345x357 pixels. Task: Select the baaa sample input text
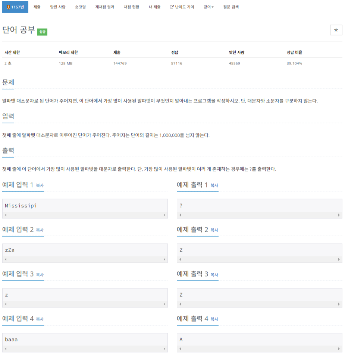(x=11, y=339)
